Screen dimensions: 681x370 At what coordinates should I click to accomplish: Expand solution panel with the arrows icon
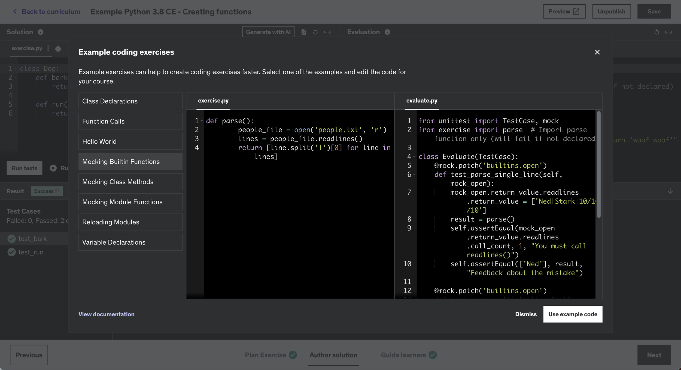pyautogui.click(x=327, y=32)
